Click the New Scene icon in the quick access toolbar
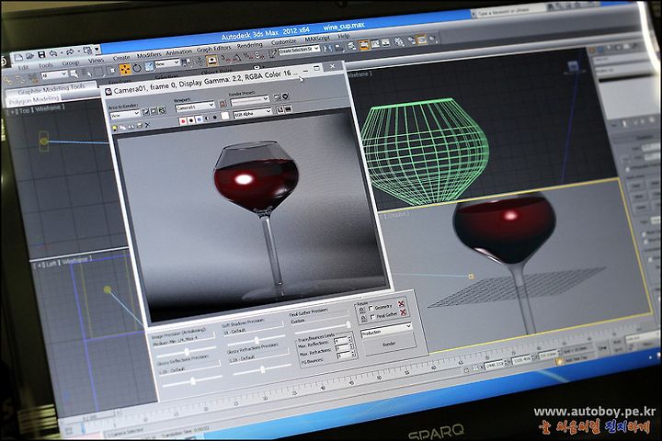662x441 pixels. [x=18, y=57]
